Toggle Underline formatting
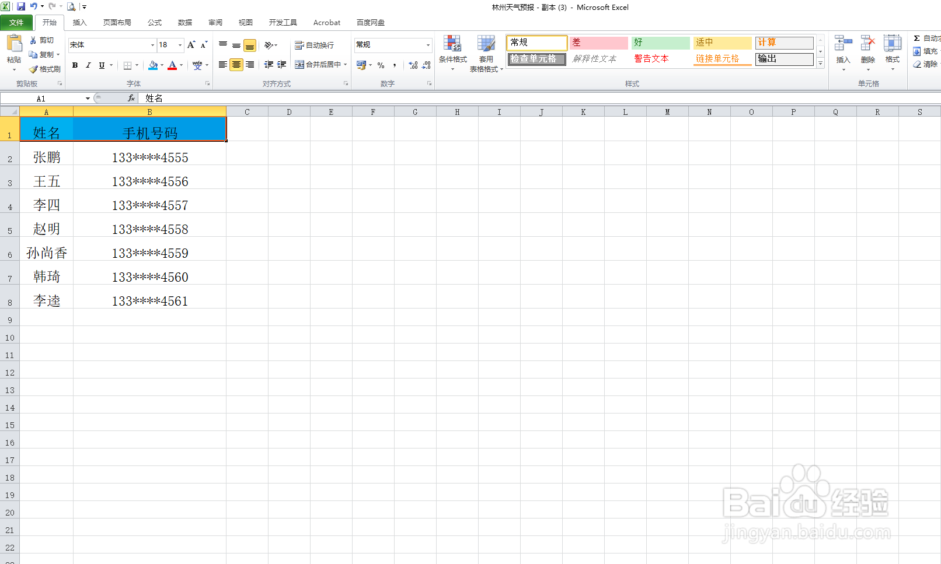The image size is (941, 564). (x=102, y=65)
